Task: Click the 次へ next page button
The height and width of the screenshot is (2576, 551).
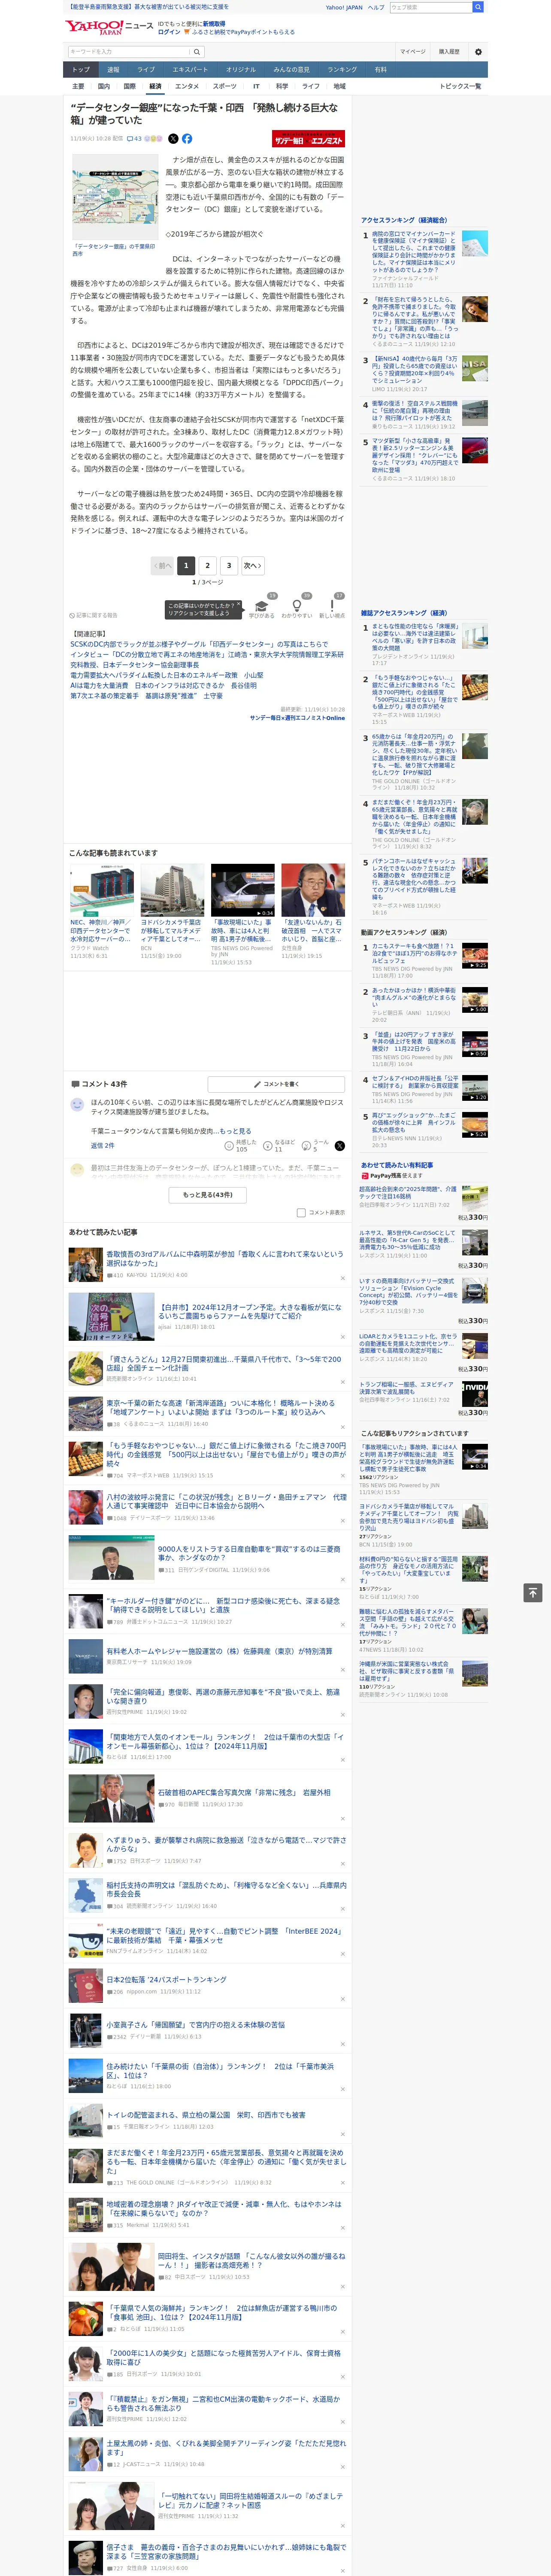Action: coord(253,565)
